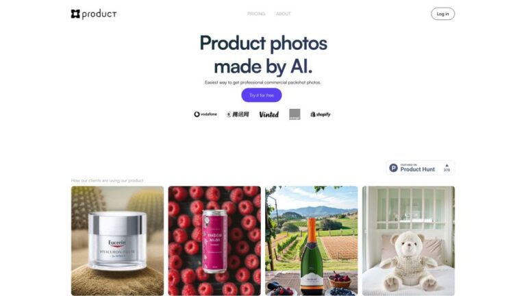Viewport: 526px width, 296px height.
Task: Upvote using the Product Hunt arrow
Action: point(447,165)
